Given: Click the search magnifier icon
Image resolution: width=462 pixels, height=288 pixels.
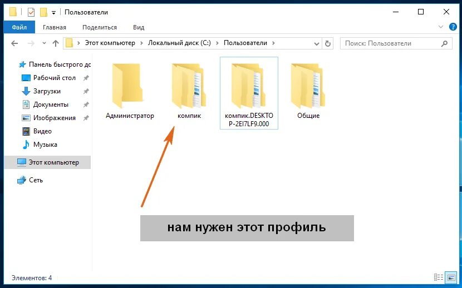Looking at the screenshot, I should point(444,43).
